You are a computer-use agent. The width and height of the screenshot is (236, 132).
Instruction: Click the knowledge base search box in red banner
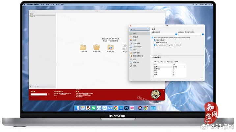[39, 95]
